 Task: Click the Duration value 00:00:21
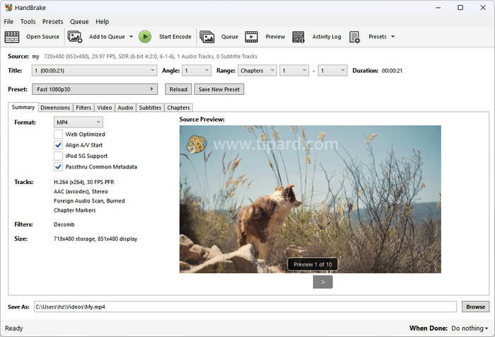(392, 71)
